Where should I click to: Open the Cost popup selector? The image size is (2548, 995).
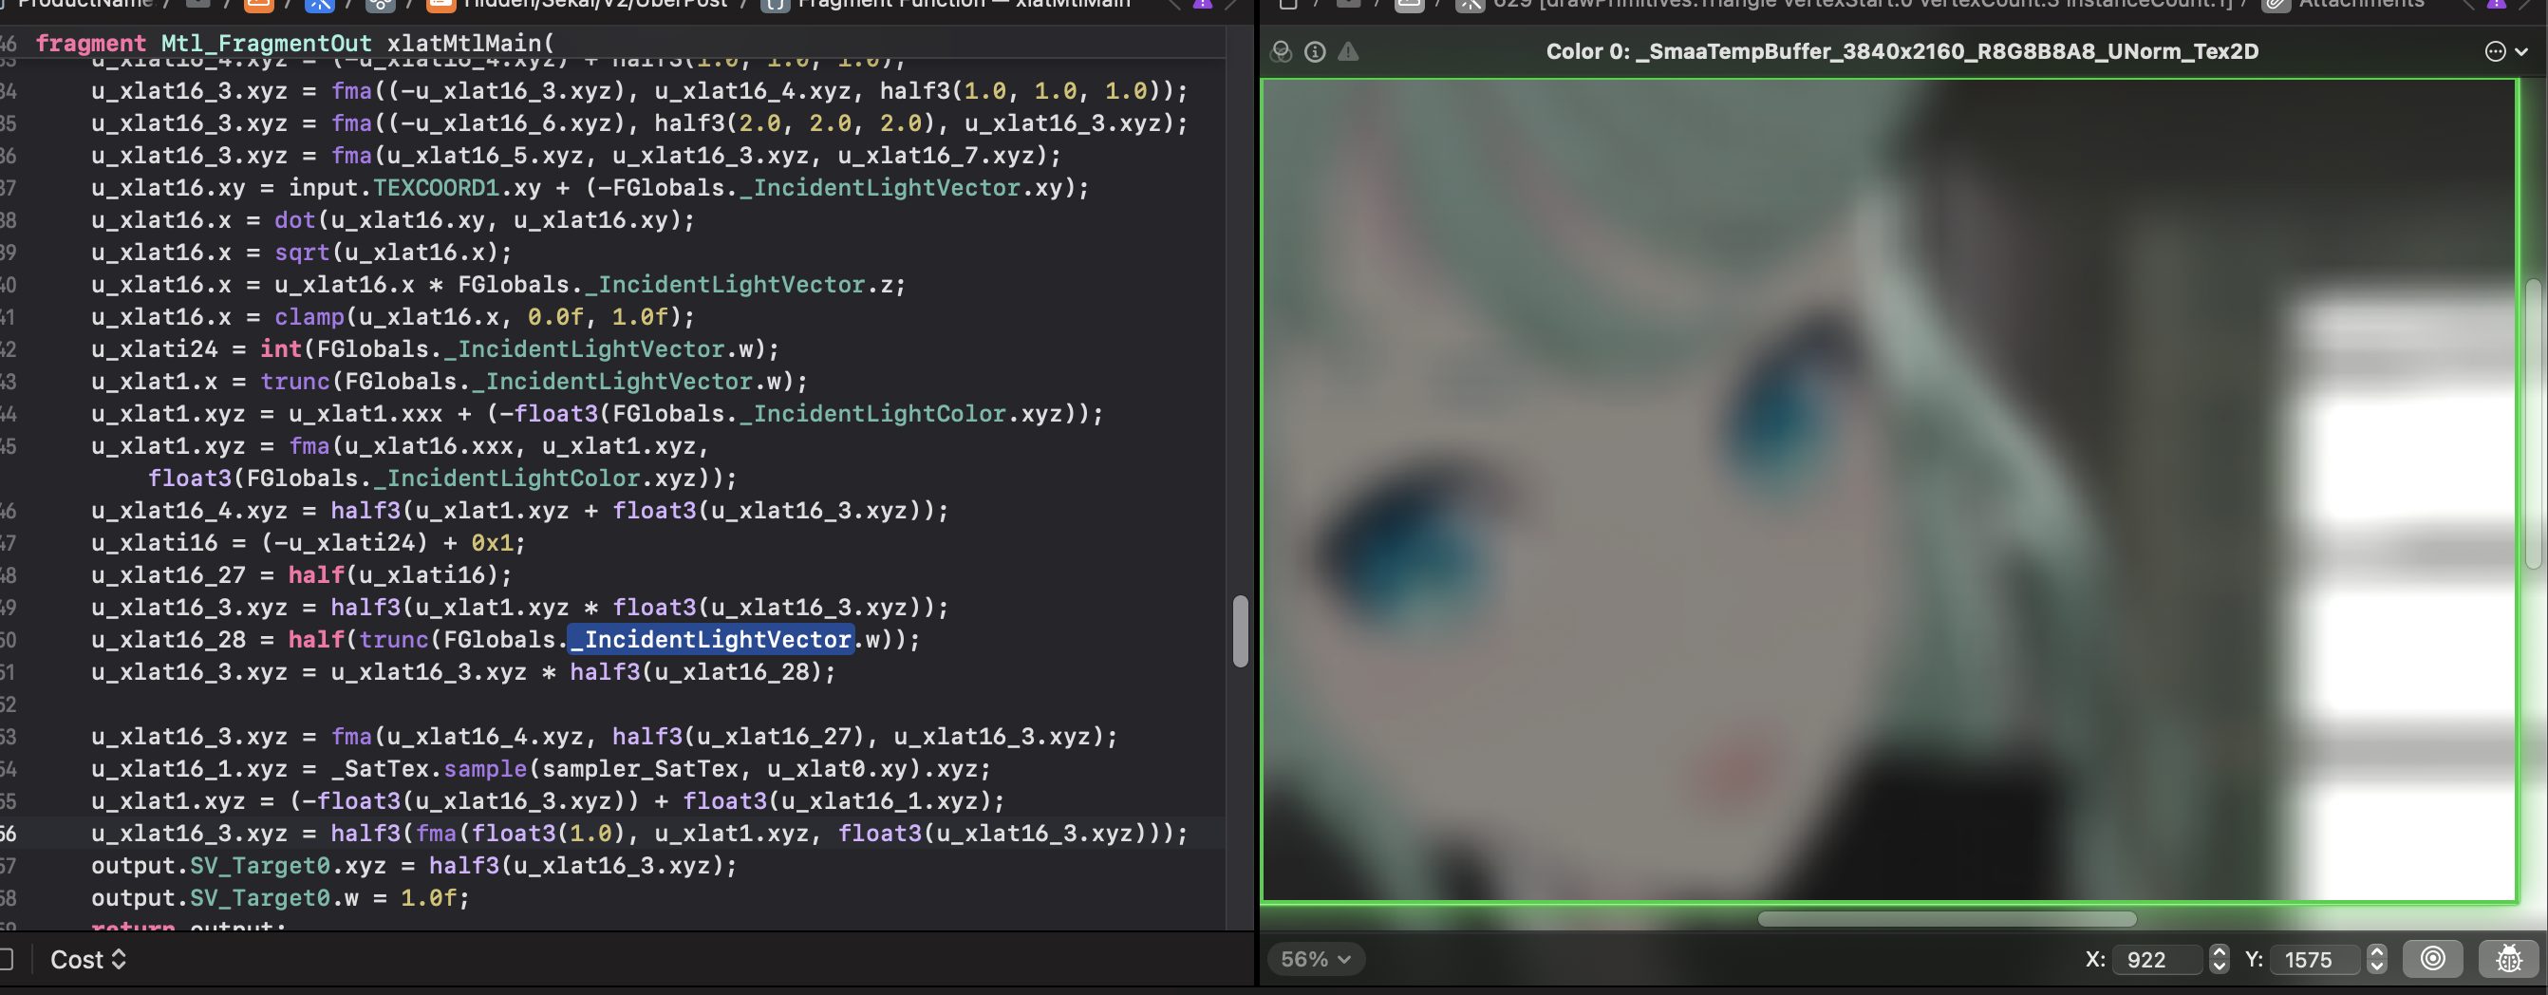click(x=88, y=959)
